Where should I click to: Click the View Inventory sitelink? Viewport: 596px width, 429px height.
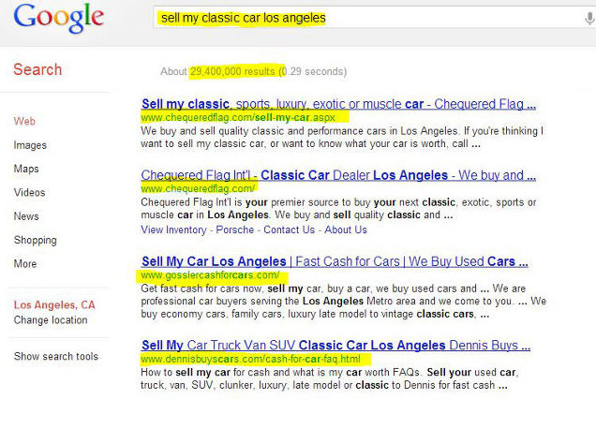[173, 229]
